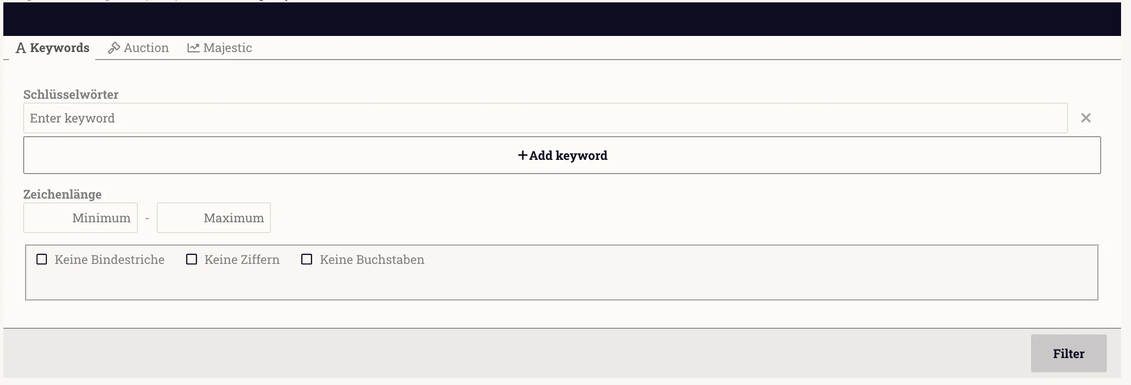Click the Add keyword button
Image resolution: width=1131 pixels, height=385 pixels.
coord(562,155)
